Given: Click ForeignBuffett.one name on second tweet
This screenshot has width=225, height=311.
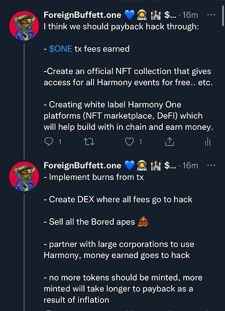Looking at the screenshot, I should click(82, 165).
